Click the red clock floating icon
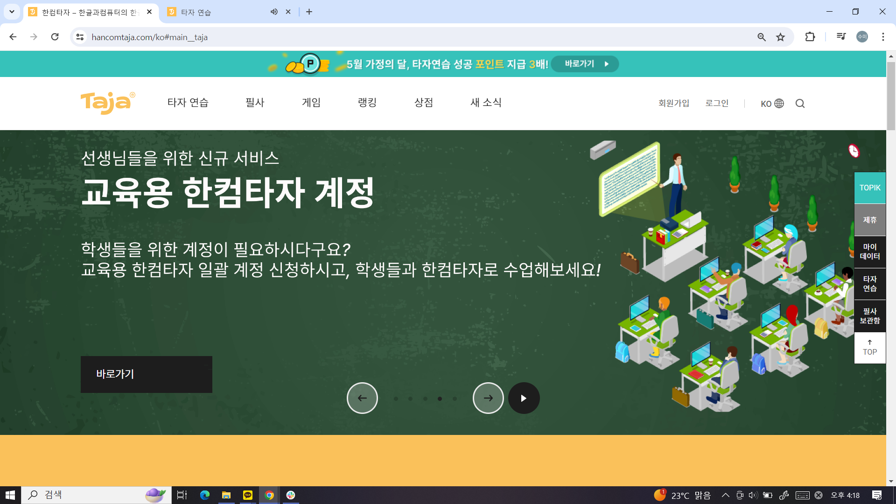The width and height of the screenshot is (896, 504). (854, 151)
